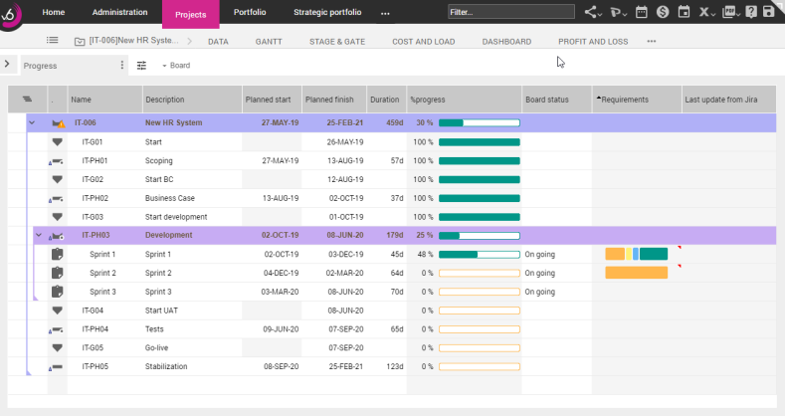This screenshot has width=785, height=416.
Task: Switch to the DASHBOARD tab
Action: 506,42
